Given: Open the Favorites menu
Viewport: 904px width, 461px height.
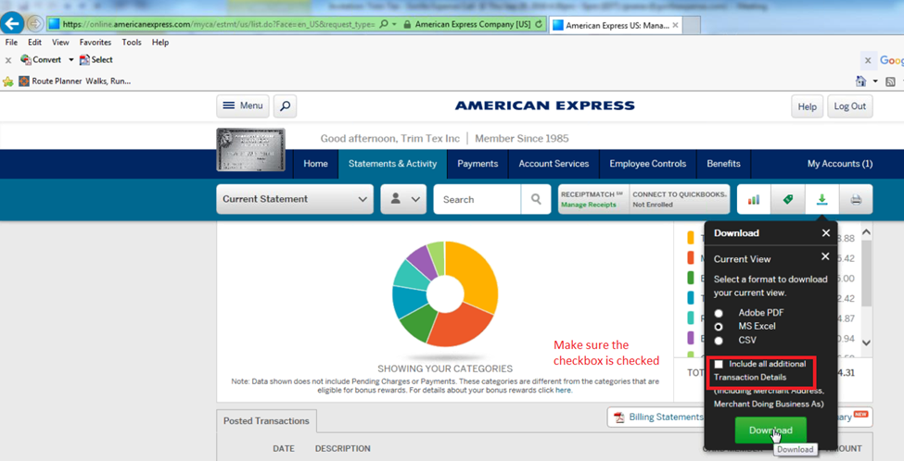Looking at the screenshot, I should pyautogui.click(x=95, y=43).
